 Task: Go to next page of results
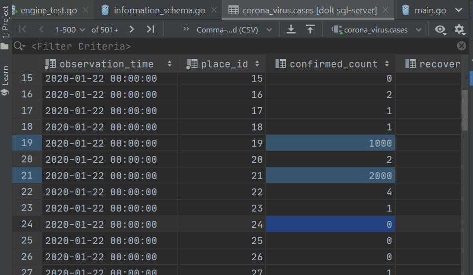coord(131,30)
